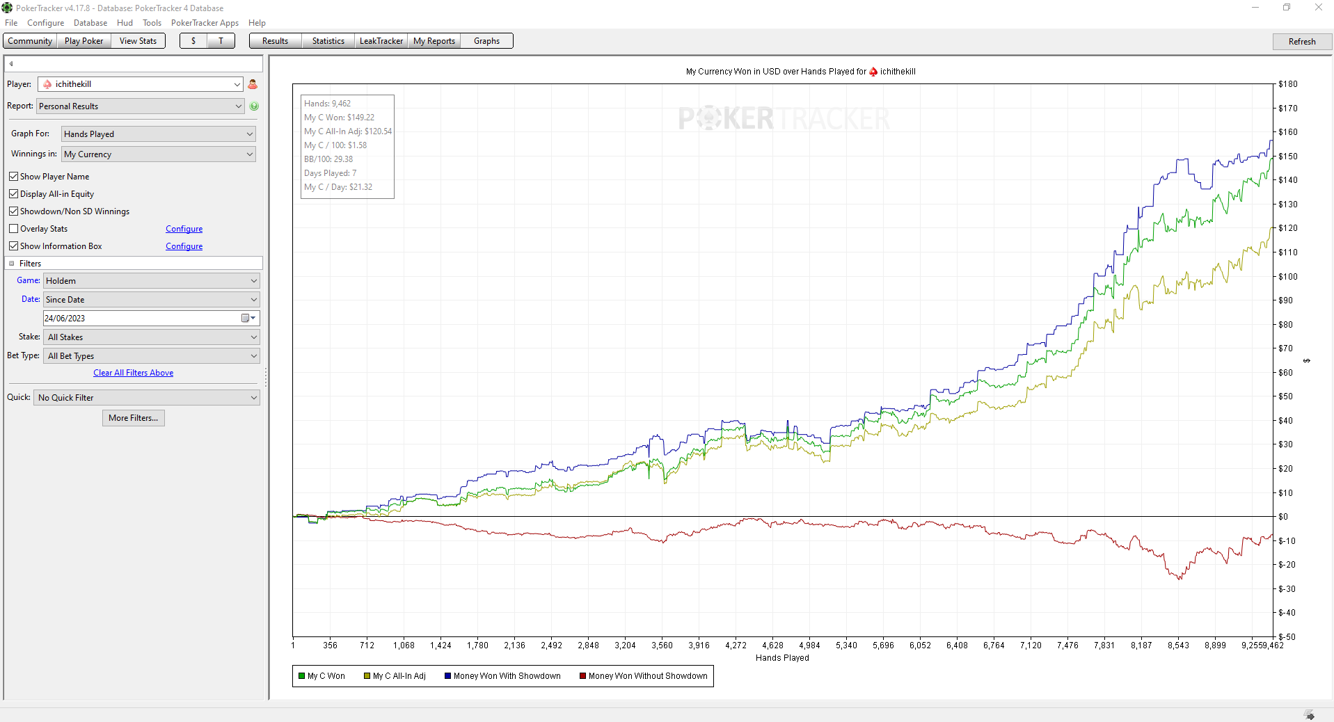This screenshot has width=1334, height=722.
Task: Open the Hud menu
Action: click(125, 23)
